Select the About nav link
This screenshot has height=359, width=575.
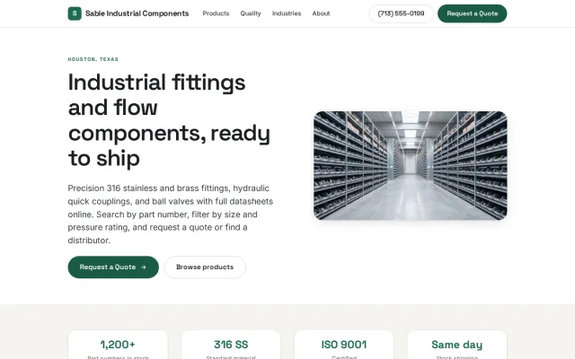click(321, 13)
